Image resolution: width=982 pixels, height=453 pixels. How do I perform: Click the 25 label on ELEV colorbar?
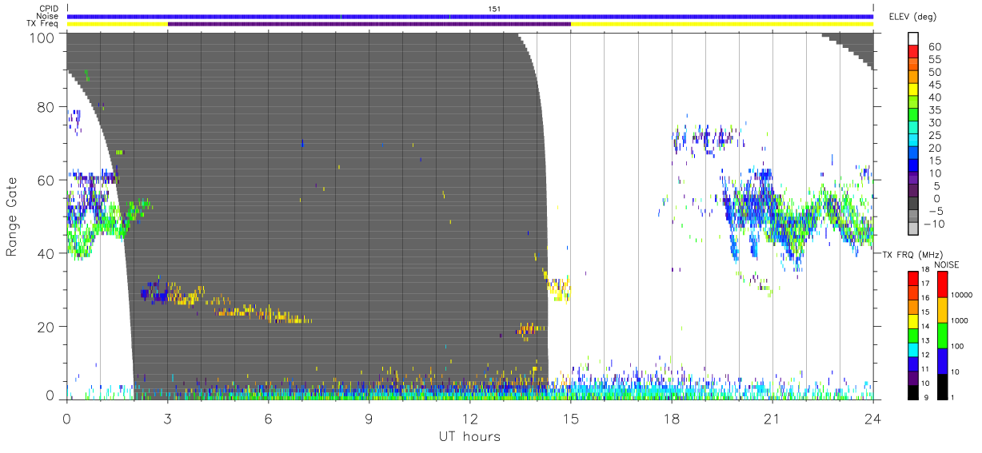[933, 135]
